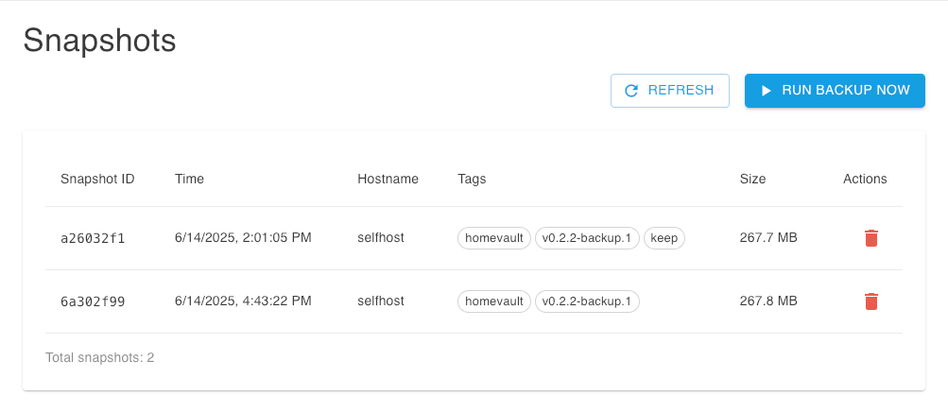Click the Size column header
The height and width of the screenshot is (413, 948).
(x=752, y=179)
